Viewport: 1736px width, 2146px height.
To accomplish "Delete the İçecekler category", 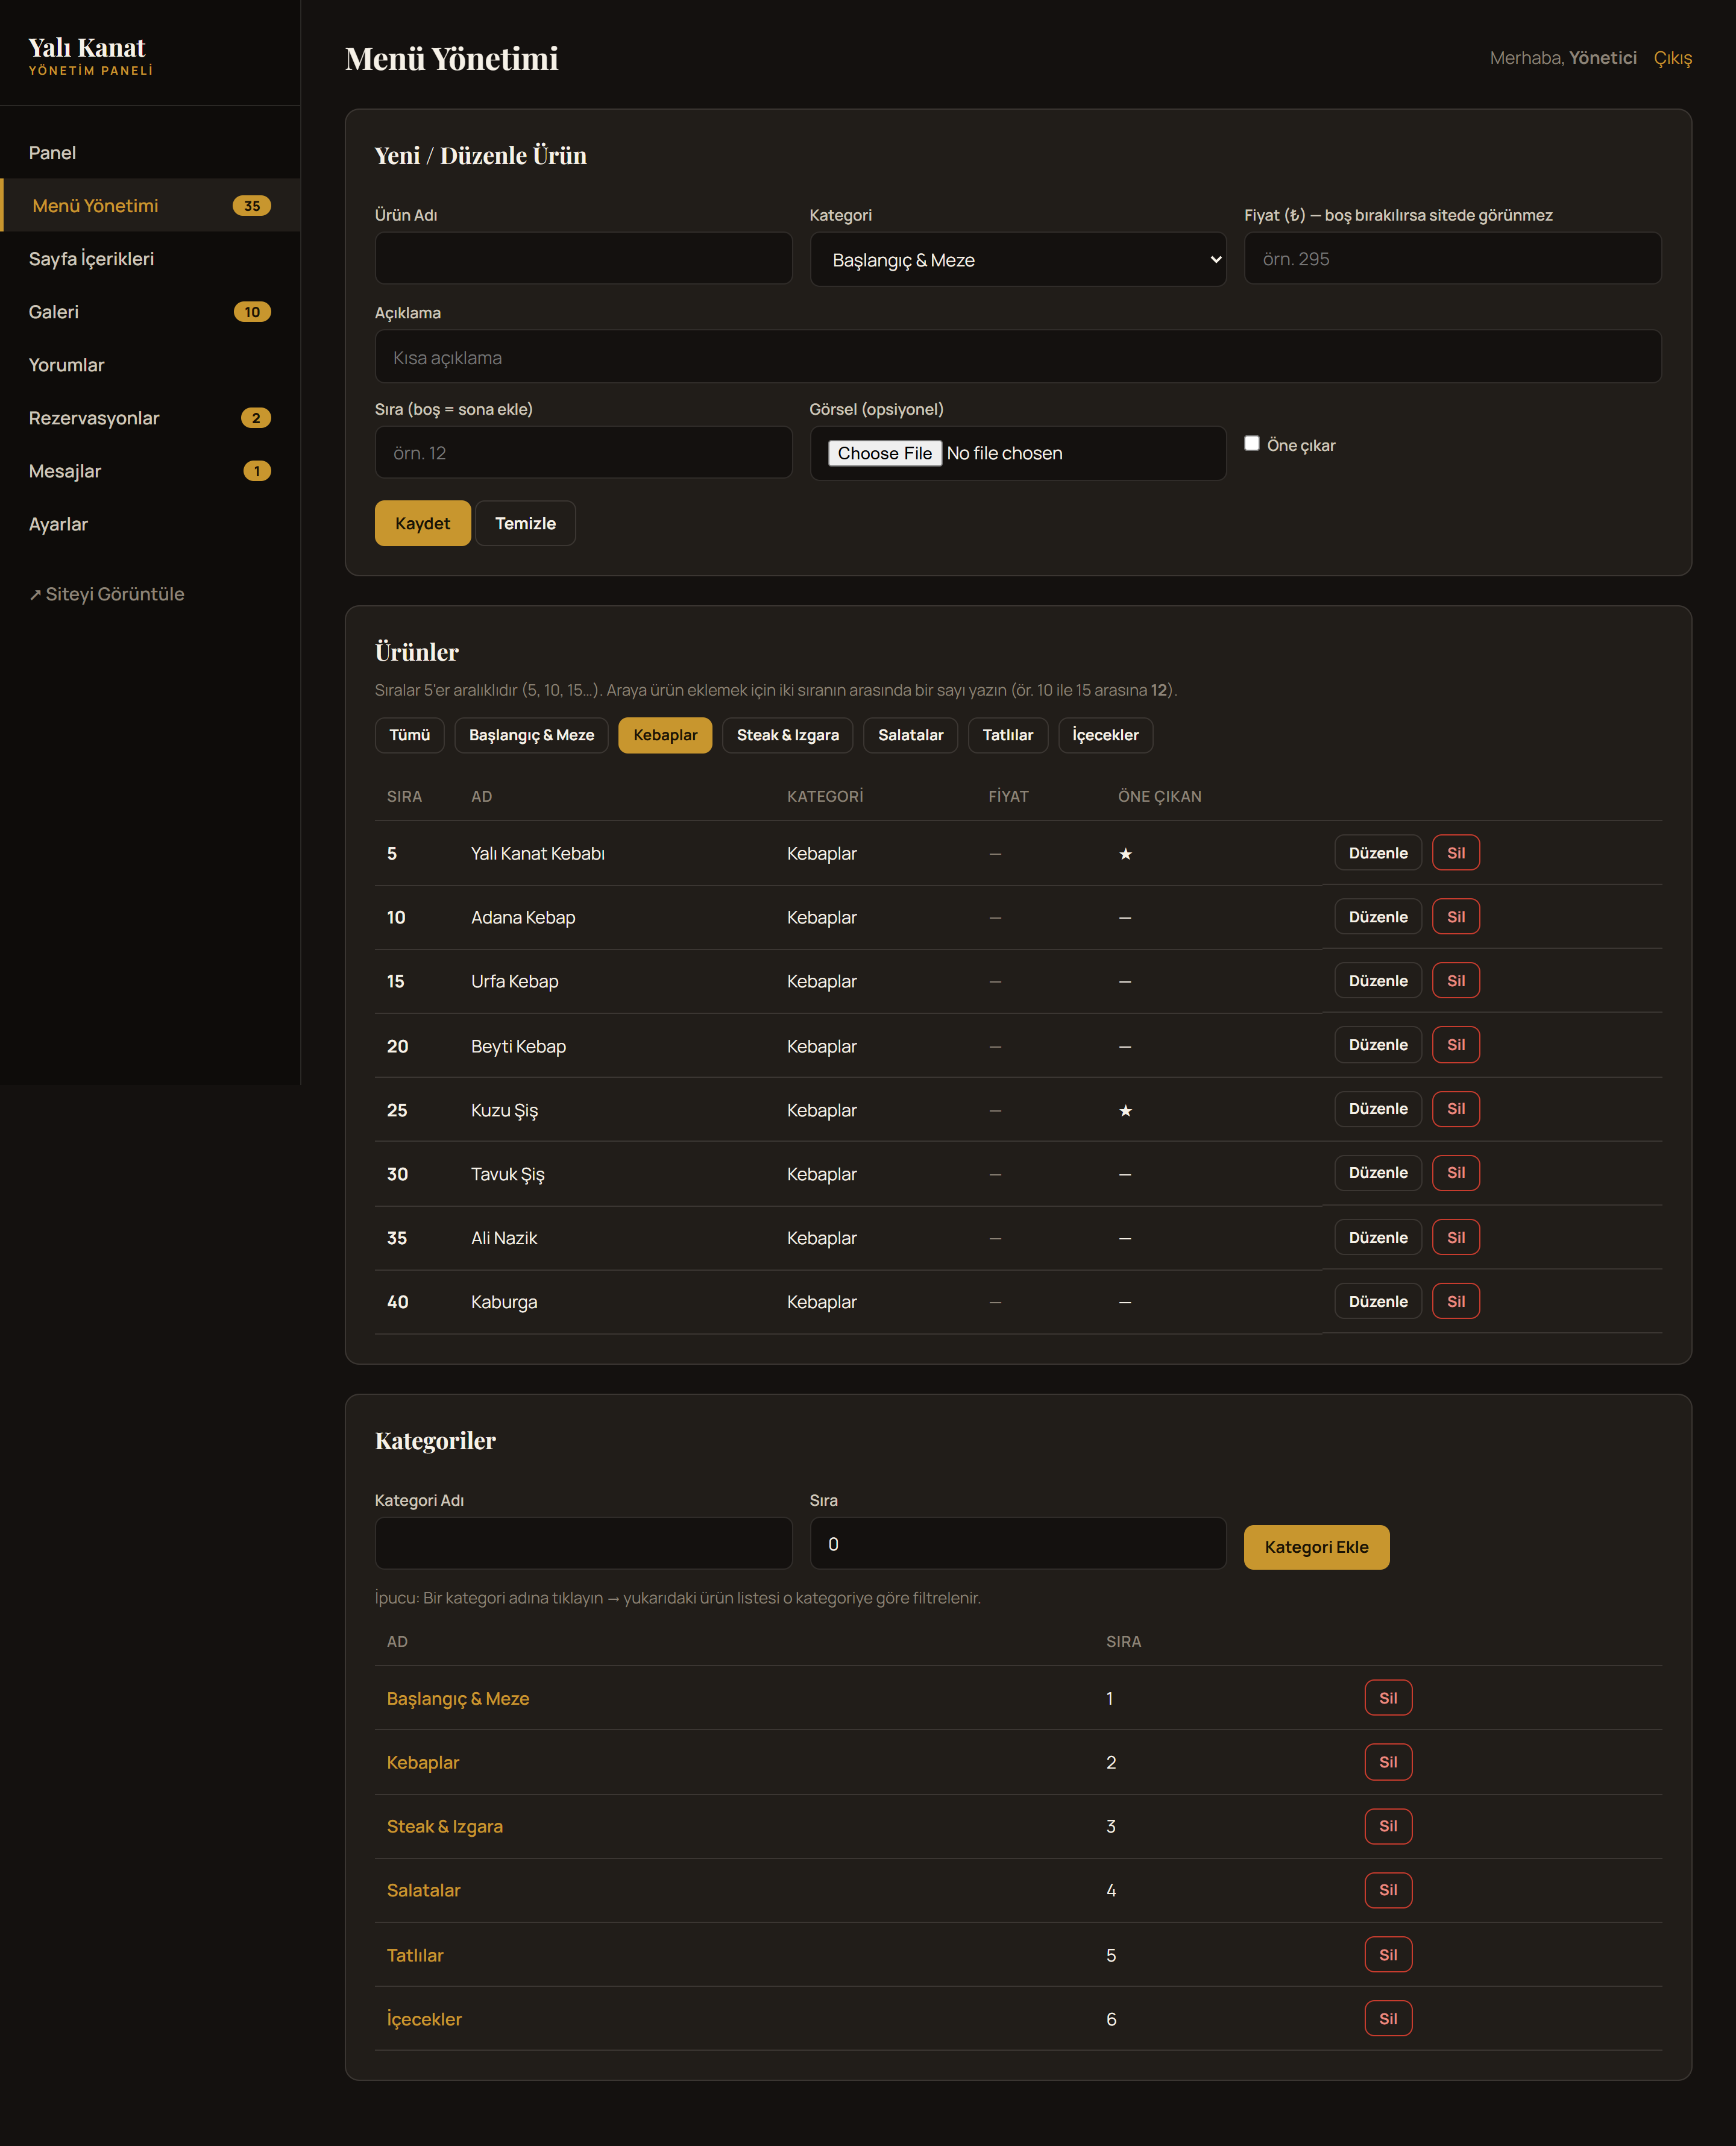I will (1388, 2019).
